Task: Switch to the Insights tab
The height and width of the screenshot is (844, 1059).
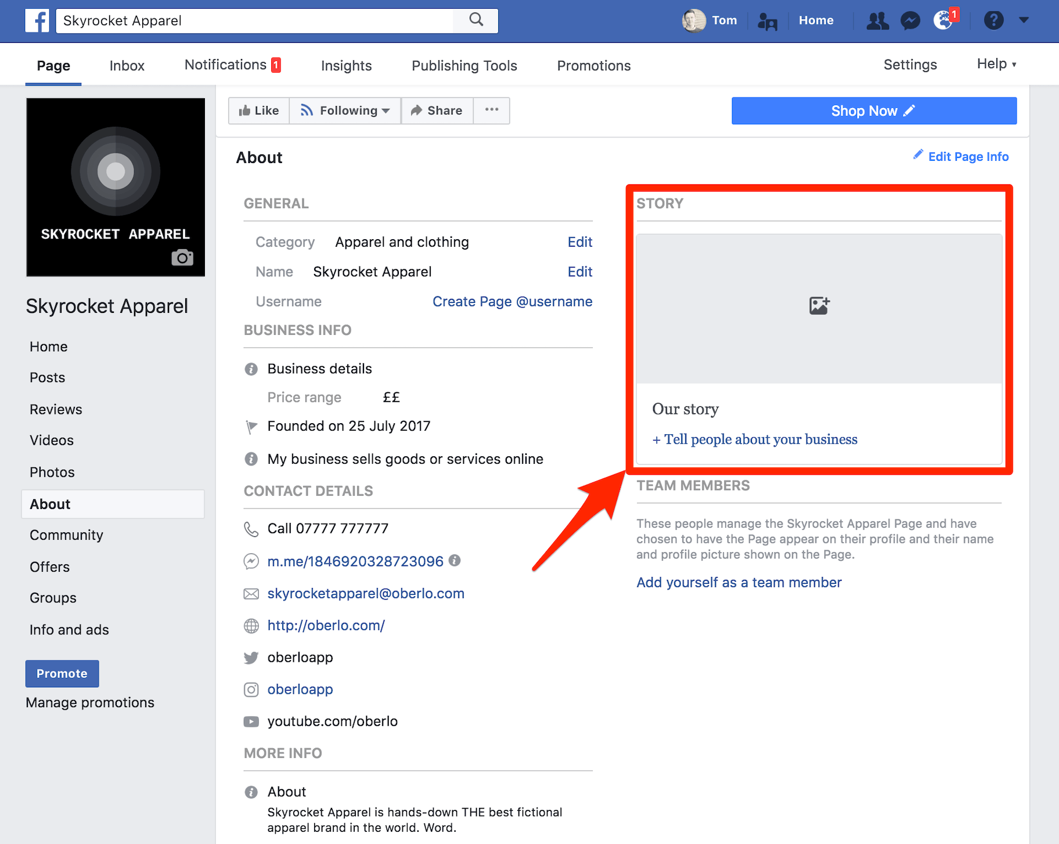Action: (346, 65)
